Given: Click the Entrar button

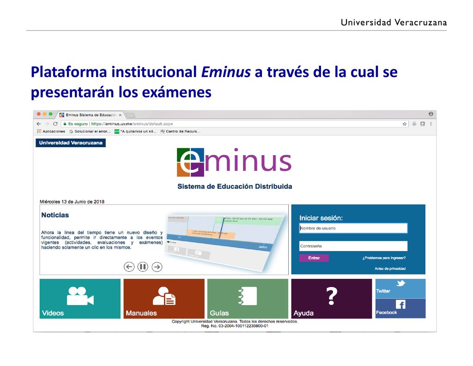Looking at the screenshot, I should click(314, 258).
